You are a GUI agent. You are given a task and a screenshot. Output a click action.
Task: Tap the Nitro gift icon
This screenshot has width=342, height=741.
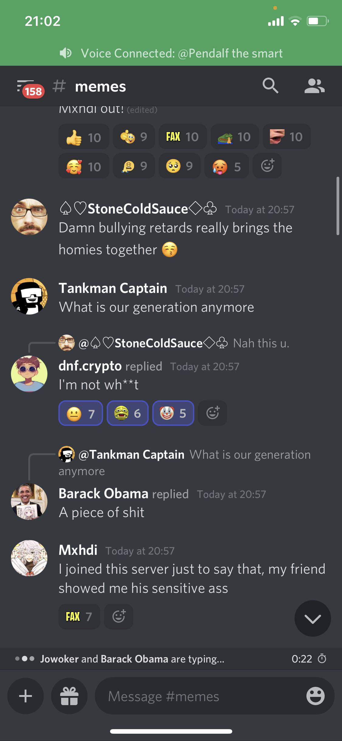coord(69,696)
